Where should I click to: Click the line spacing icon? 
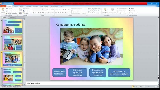pos(68,9)
